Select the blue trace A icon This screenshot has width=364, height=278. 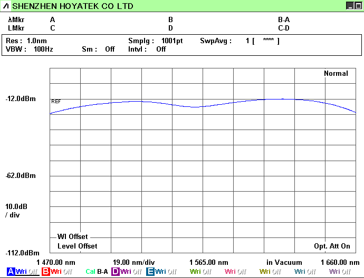pos(11,271)
